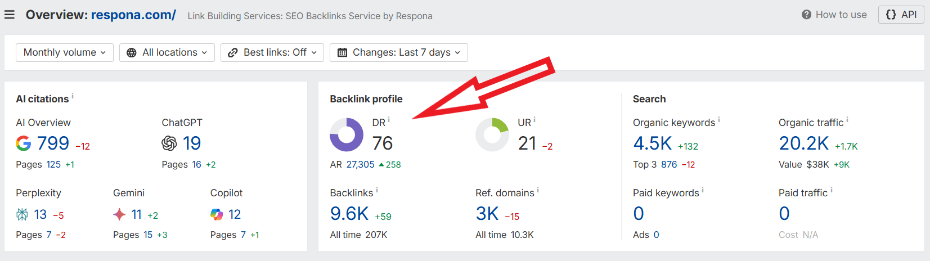Open the All locations dropdown
Viewport: 930px width, 261px height.
167,52
